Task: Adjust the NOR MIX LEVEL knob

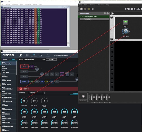Action: tap(44, 101)
